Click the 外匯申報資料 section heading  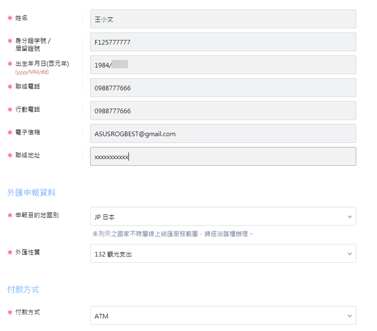click(31, 193)
